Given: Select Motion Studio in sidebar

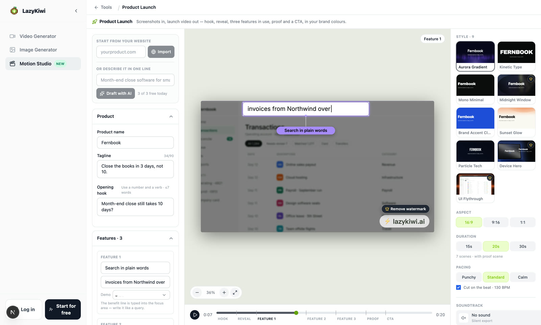Looking at the screenshot, I should coord(43,64).
